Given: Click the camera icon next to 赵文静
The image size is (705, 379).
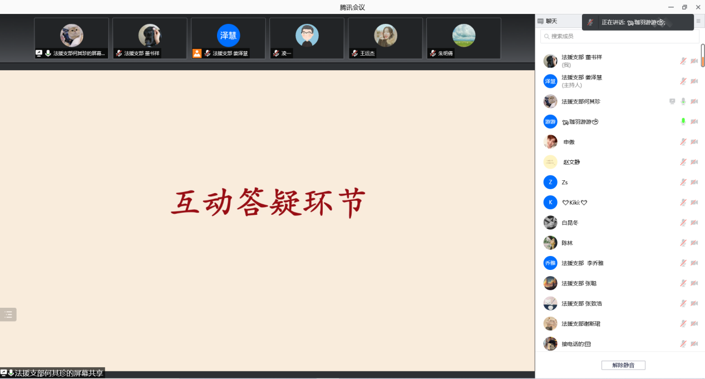Looking at the screenshot, I should tap(694, 162).
